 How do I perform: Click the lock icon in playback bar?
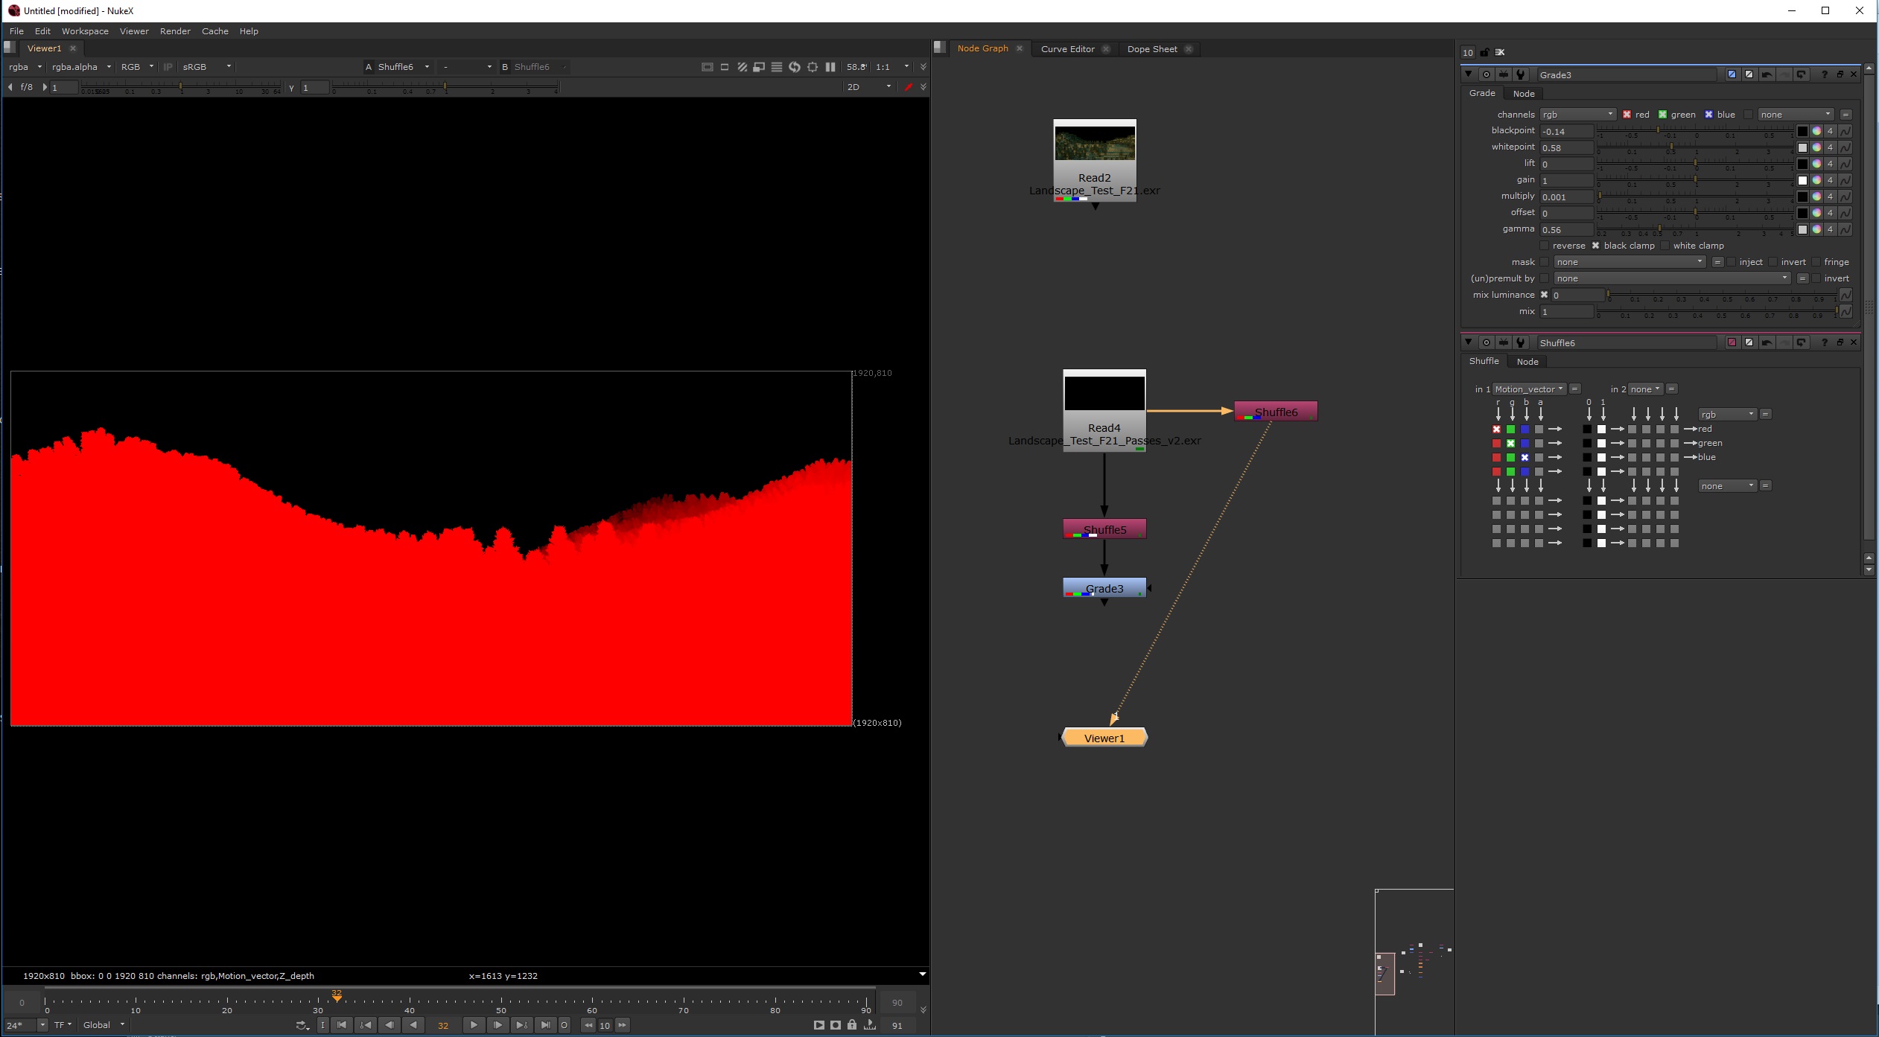[x=852, y=1025]
